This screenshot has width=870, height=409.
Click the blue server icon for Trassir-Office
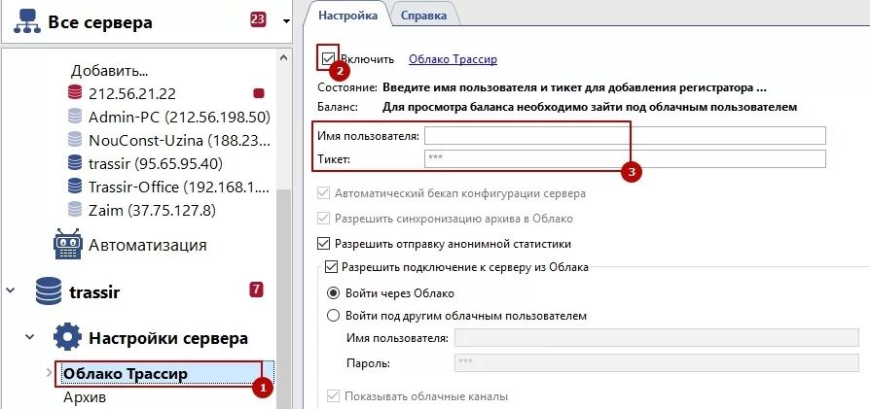point(74,187)
